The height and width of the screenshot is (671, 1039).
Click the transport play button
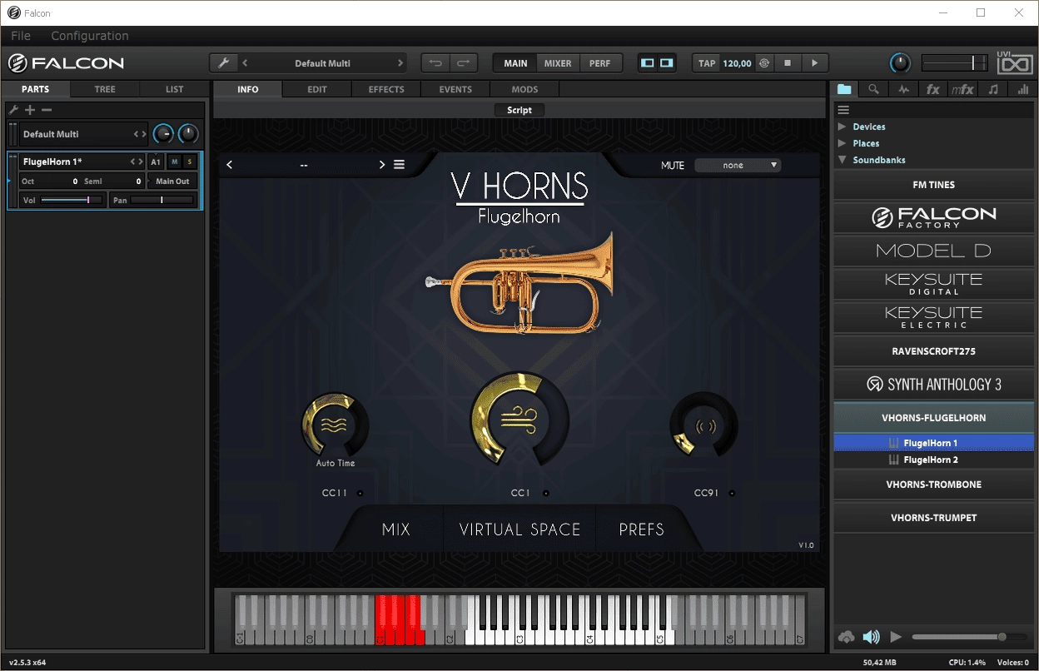814,63
